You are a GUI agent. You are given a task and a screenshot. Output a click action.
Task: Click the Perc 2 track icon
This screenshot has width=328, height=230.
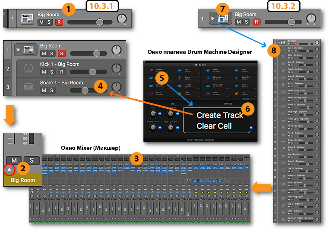pos(283,134)
